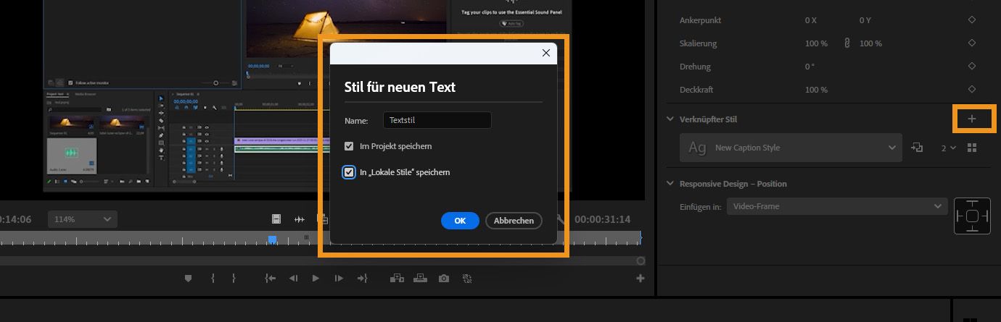Collapse the Responsive Design – Position section
1001x322 pixels.
coord(670,184)
